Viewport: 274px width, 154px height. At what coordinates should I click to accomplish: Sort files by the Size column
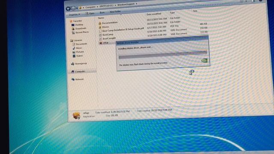point(195,11)
